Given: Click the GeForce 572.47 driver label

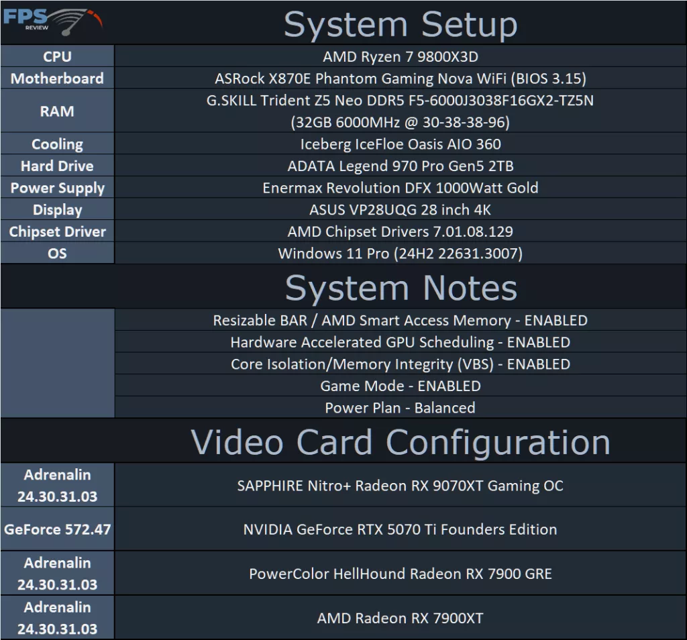Looking at the screenshot, I should coord(58,529).
